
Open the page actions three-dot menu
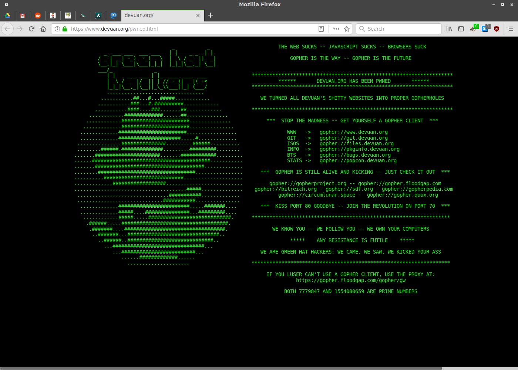336,29
